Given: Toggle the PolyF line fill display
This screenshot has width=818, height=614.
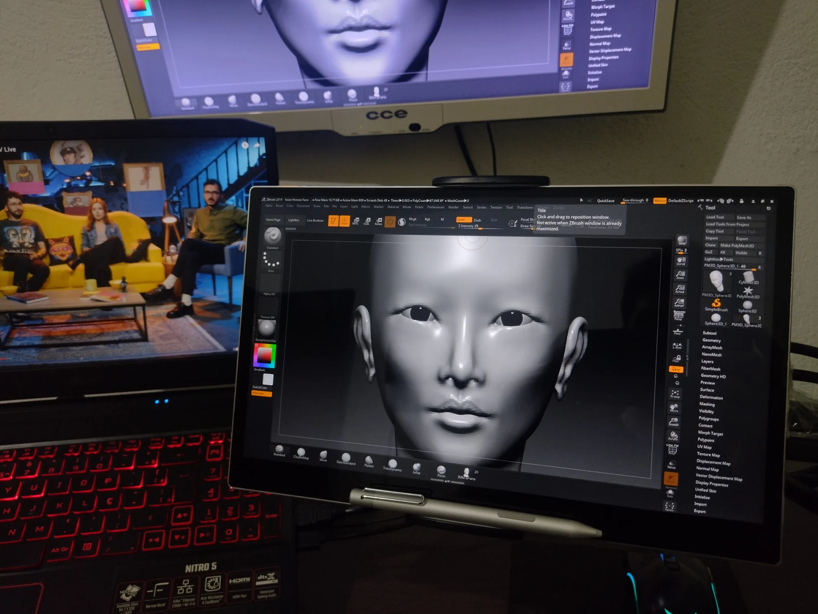Looking at the screenshot, I should tap(672, 449).
